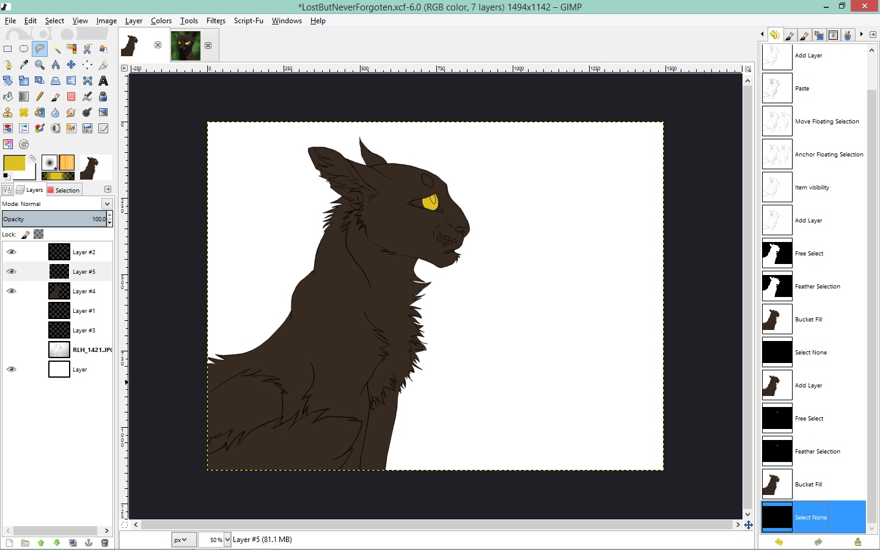
Task: Increase opacity with the up stepper arrow
Action: pos(110,215)
